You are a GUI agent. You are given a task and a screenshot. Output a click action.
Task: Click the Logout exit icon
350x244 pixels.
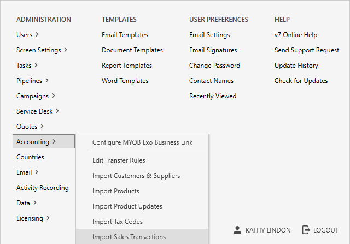click(x=306, y=230)
